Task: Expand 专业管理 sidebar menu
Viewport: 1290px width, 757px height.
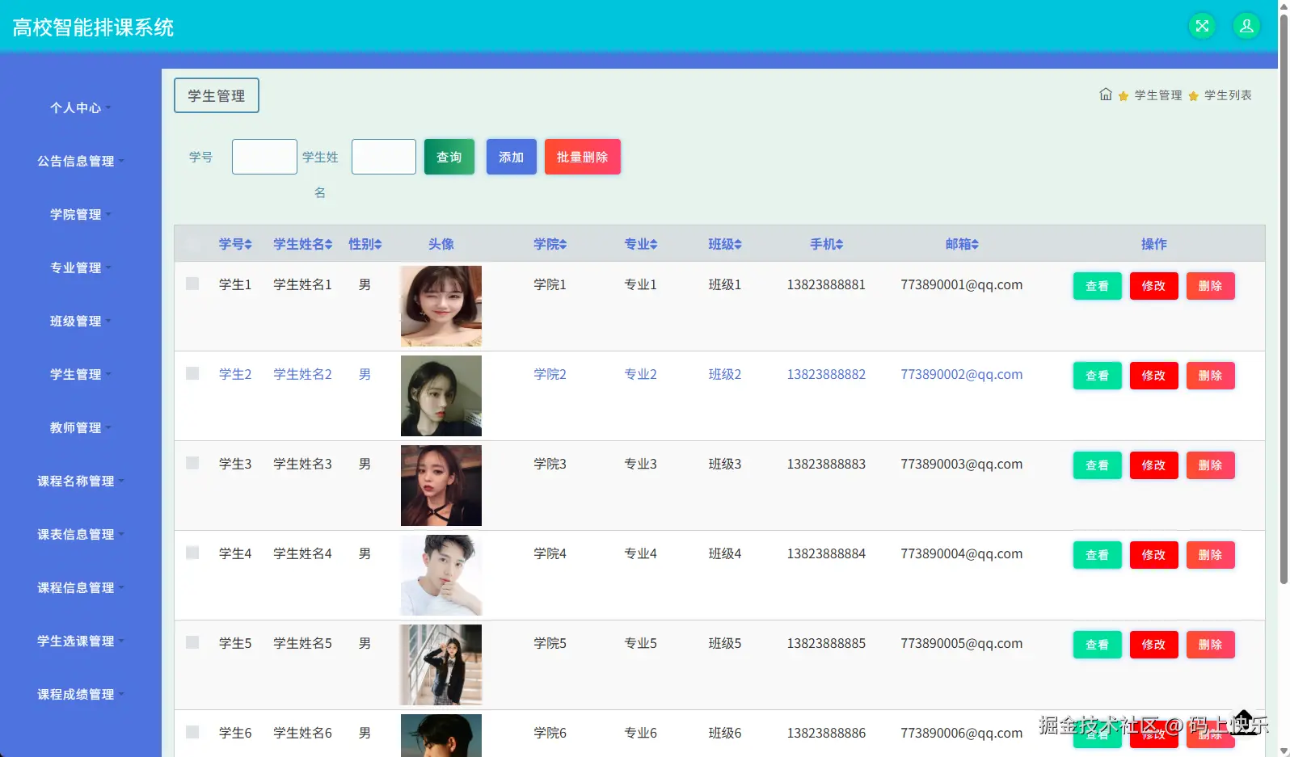Action: click(x=80, y=267)
